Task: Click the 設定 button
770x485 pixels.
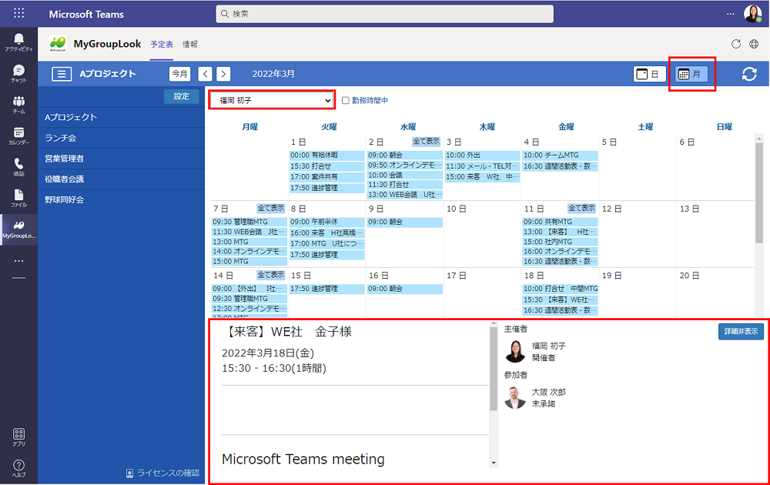Action: tap(181, 96)
